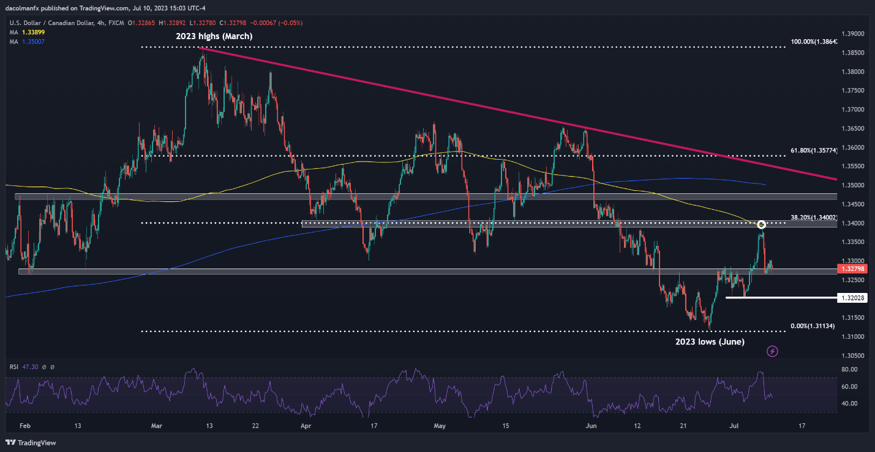This screenshot has width=875, height=452.
Task: Click the 'Feb' label on time axis
Action: pos(26,424)
